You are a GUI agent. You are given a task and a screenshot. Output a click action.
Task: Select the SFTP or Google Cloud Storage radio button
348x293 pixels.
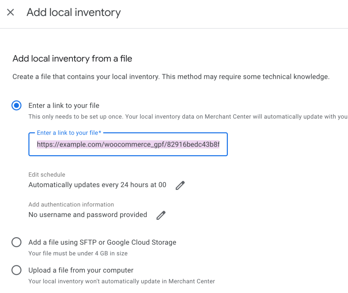pyautogui.click(x=16, y=242)
